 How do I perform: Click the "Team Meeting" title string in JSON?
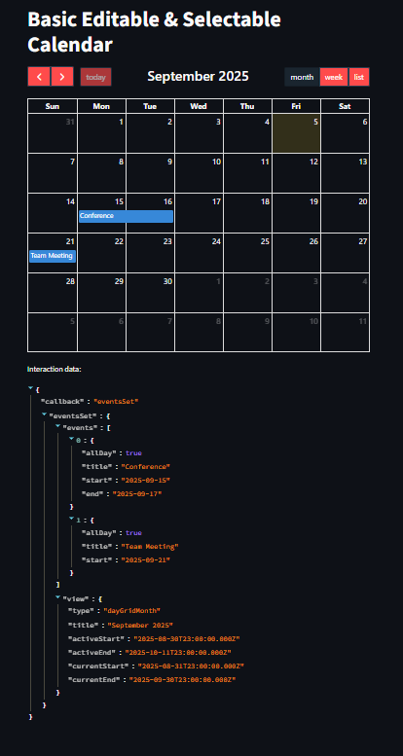point(150,546)
